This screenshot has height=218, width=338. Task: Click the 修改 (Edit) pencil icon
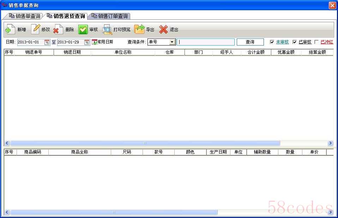(x=36, y=29)
